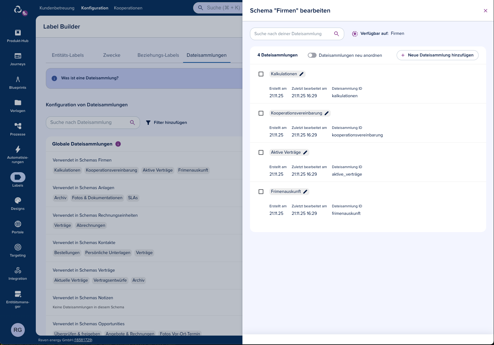Open Integration from the sidebar
Viewport: 494px width, 345px height.
[18, 270]
